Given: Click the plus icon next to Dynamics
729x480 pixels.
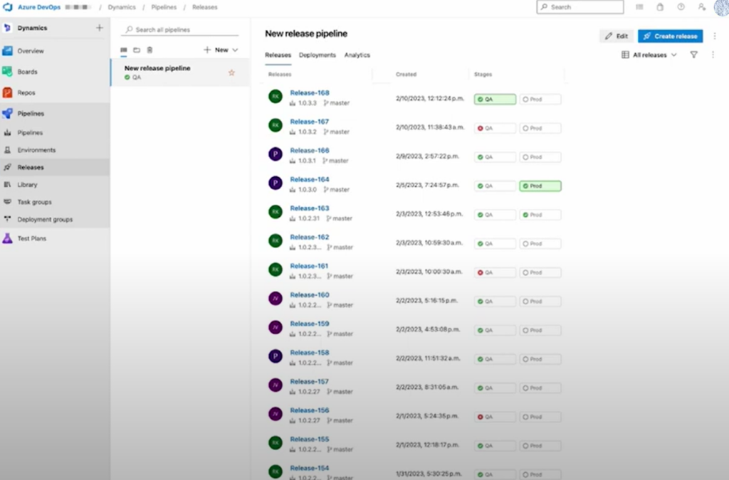Looking at the screenshot, I should pos(99,28).
